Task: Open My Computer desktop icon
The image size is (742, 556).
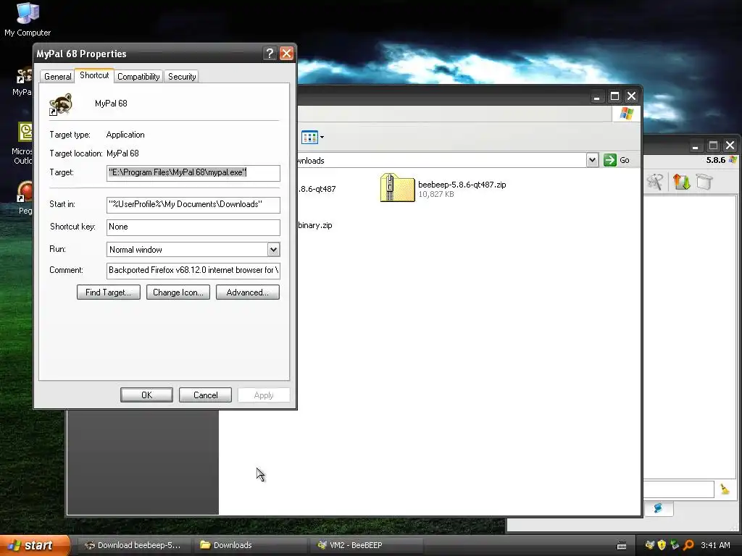Action: 28,20
